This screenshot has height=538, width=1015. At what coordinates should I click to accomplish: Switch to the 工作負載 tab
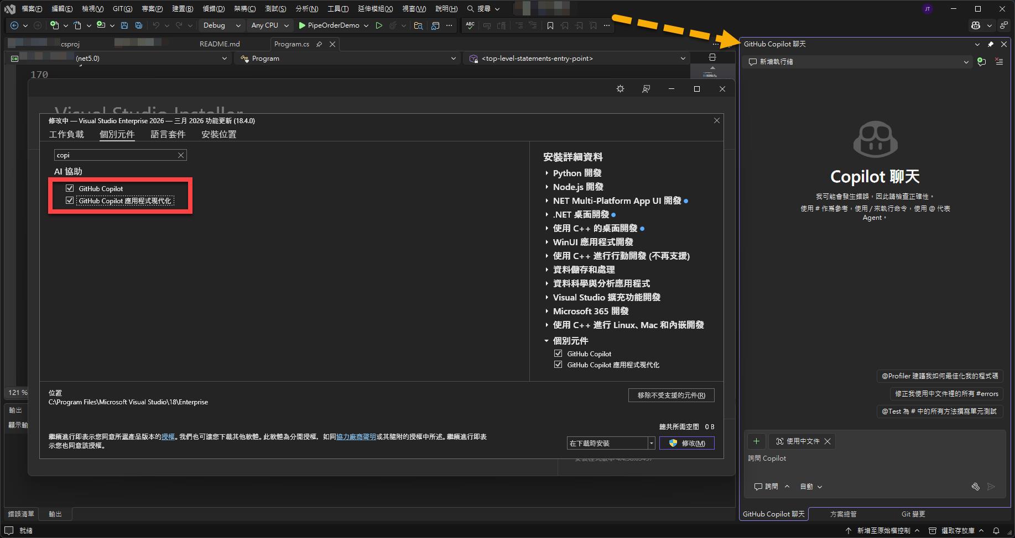click(x=66, y=134)
